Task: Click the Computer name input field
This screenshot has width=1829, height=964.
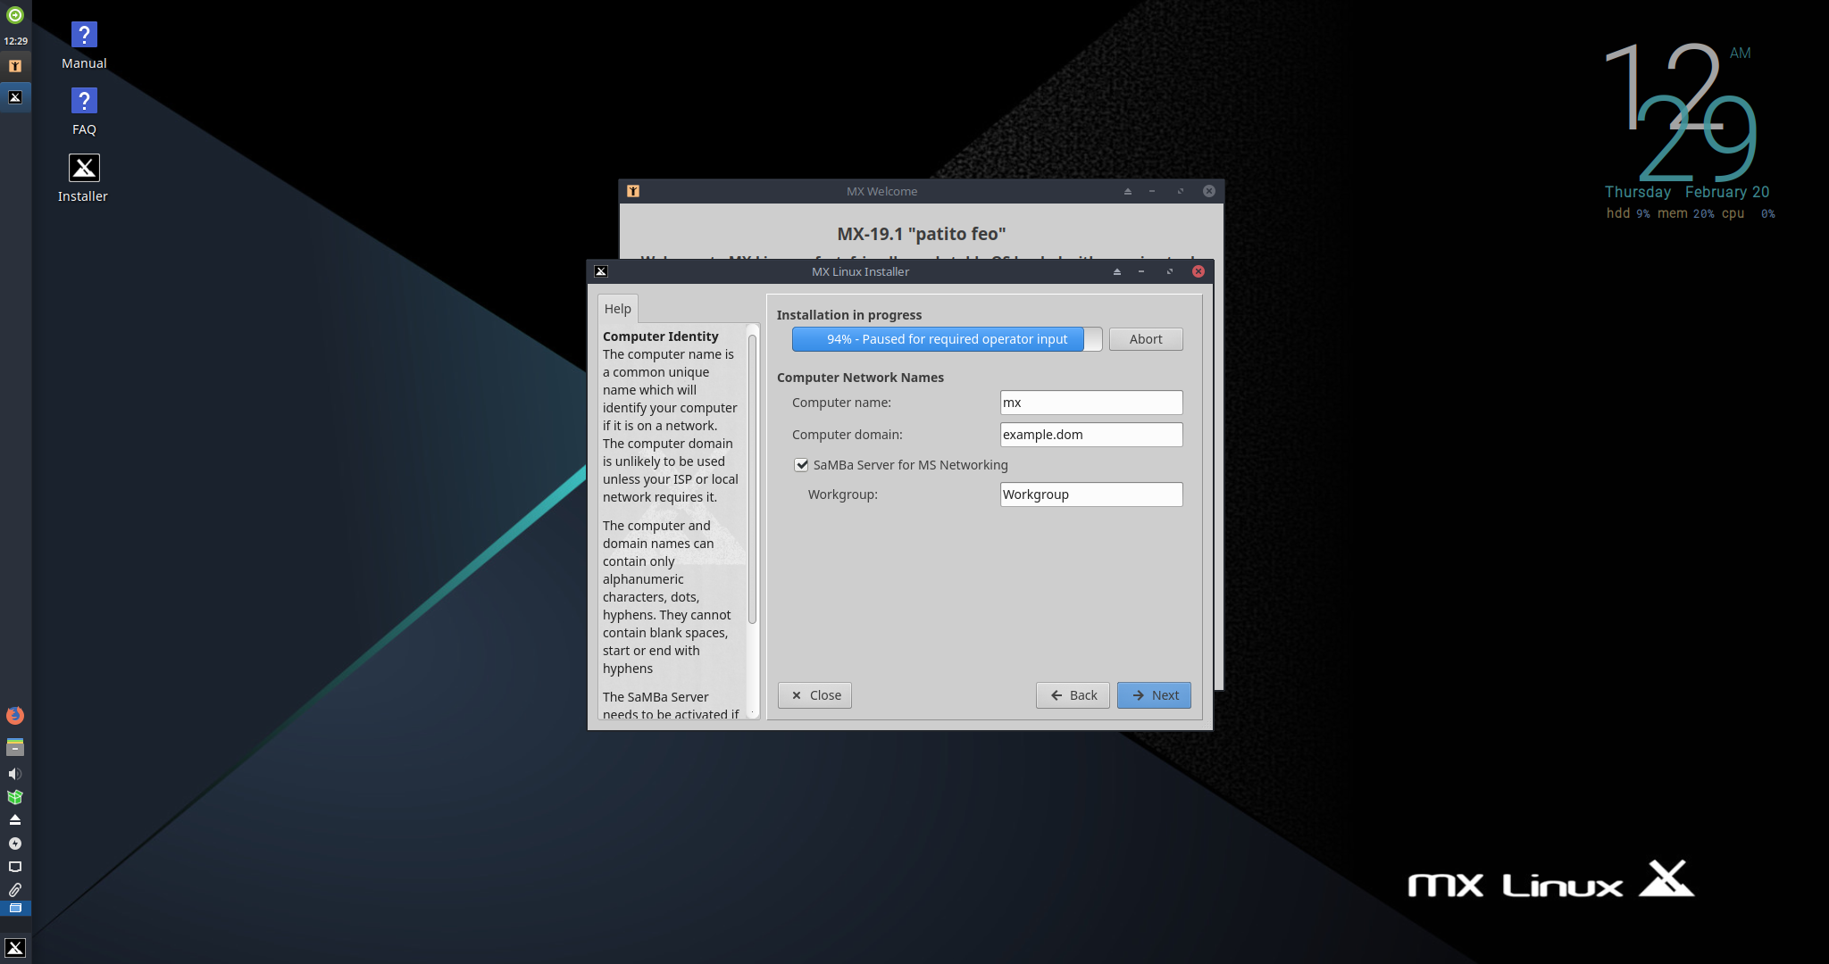Action: click(1091, 403)
